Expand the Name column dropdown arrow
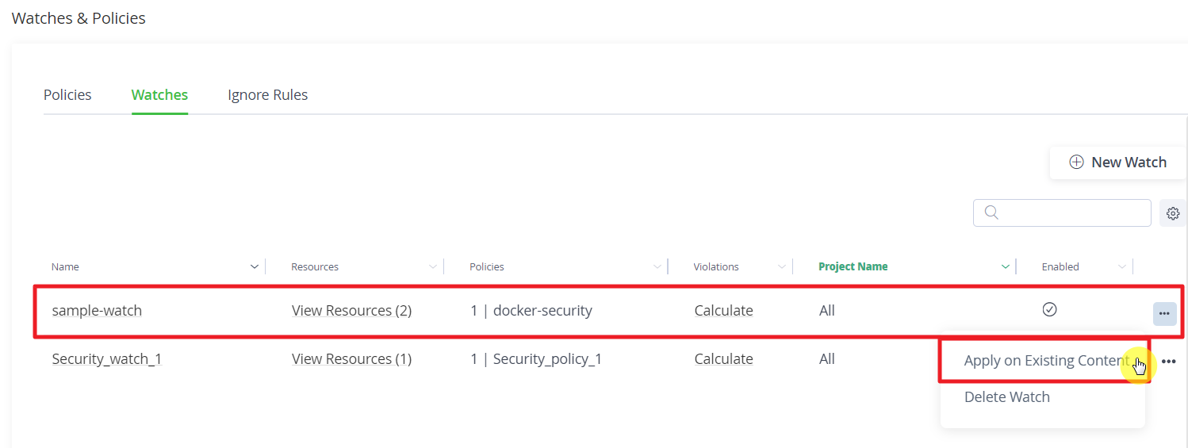Image resolution: width=1188 pixels, height=448 pixels. click(254, 266)
